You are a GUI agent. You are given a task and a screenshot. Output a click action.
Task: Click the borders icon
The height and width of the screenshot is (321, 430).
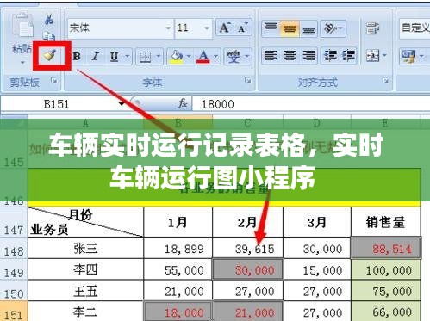coord(145,57)
